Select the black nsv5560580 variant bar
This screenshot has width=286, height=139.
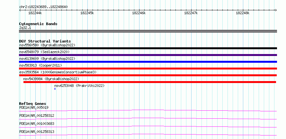148,48
